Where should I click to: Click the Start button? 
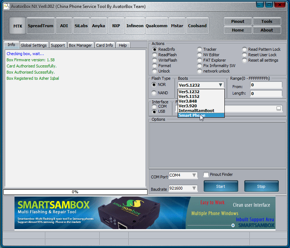click(221, 186)
